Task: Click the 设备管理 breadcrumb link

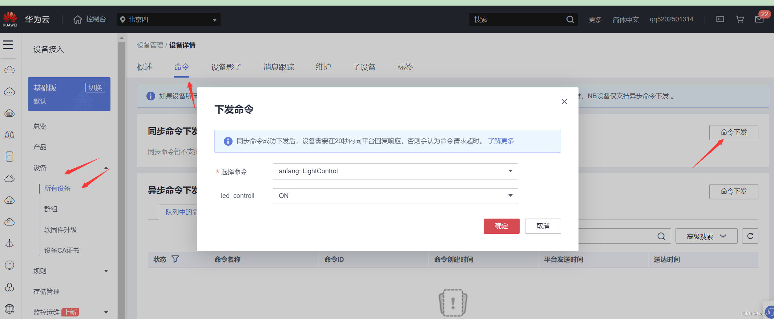Action: [150, 45]
